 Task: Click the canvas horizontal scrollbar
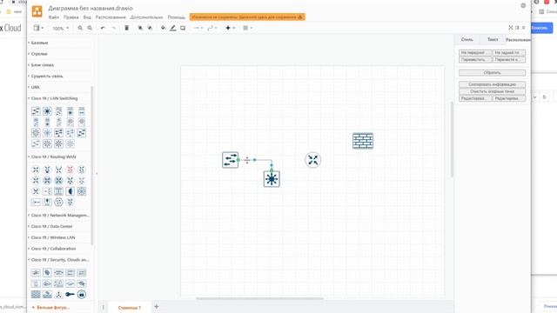259,299
